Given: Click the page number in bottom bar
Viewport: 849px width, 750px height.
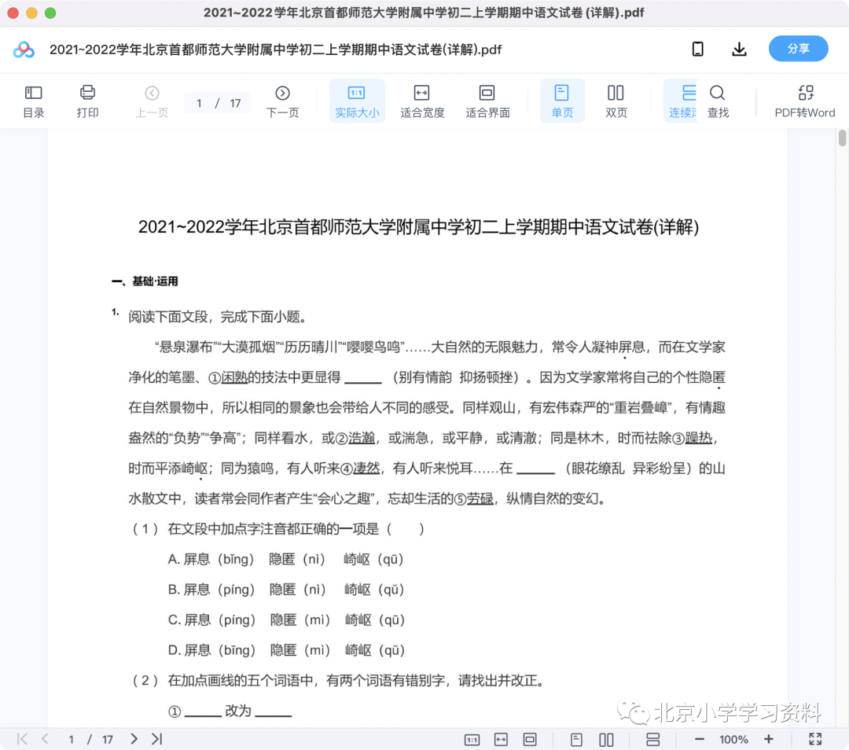Looking at the screenshot, I should point(71,739).
